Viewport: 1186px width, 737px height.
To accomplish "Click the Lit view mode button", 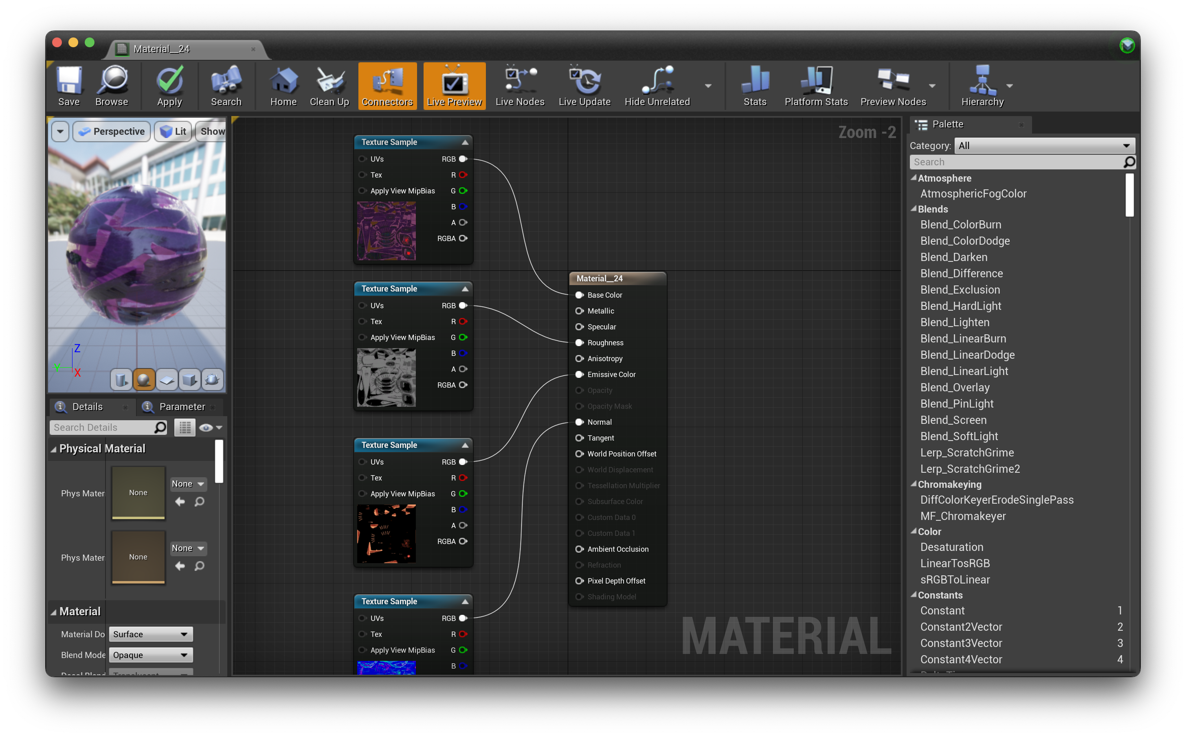I will (173, 132).
